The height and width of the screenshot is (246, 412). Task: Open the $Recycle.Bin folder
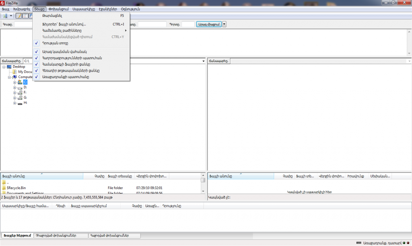(16, 188)
